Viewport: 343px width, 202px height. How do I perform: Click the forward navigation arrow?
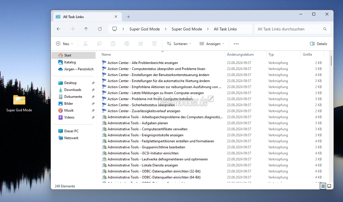(72, 29)
